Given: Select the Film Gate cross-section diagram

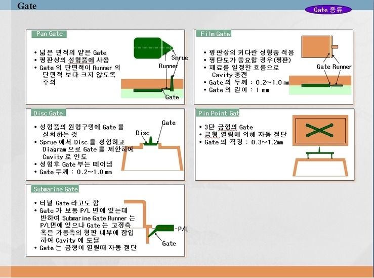Looking at the screenshot, I should click(320, 85).
